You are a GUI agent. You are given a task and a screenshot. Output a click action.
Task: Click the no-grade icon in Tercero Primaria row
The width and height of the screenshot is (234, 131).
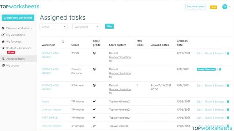point(94,69)
